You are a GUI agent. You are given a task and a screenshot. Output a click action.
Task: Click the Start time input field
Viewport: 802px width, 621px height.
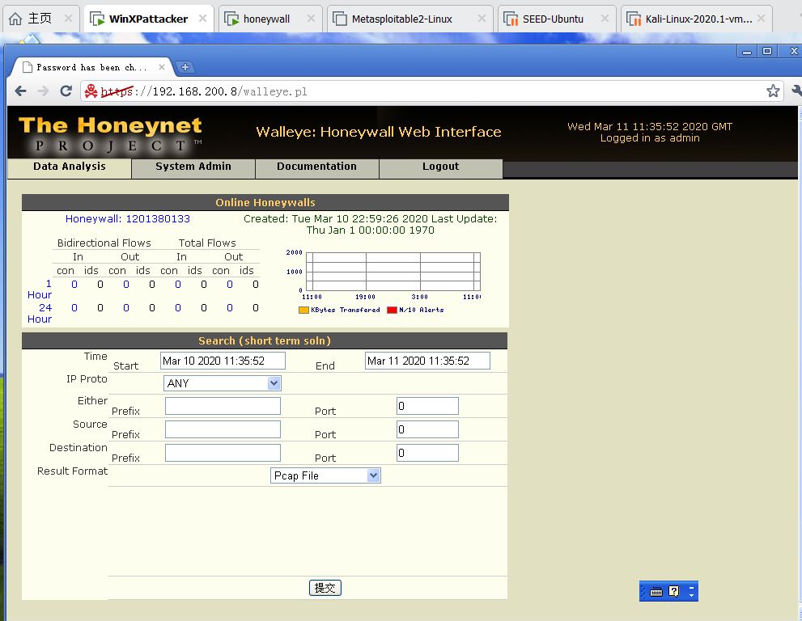tap(223, 361)
